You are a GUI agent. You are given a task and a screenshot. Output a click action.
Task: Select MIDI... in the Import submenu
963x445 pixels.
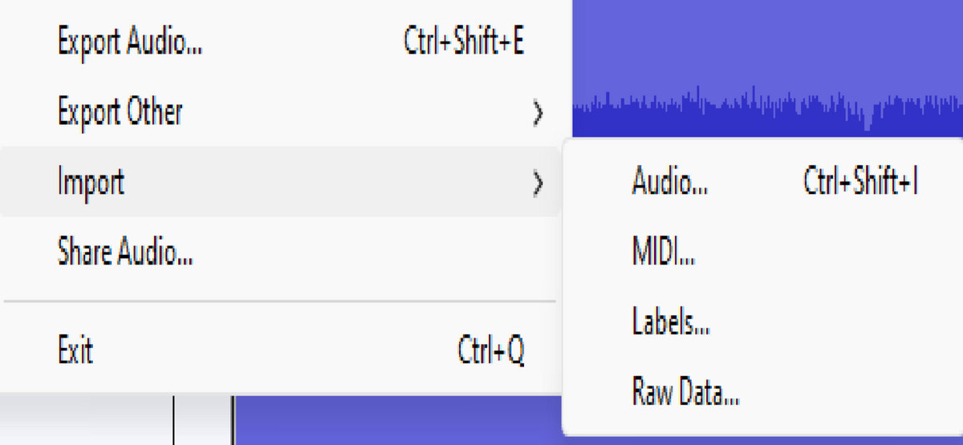pyautogui.click(x=663, y=253)
